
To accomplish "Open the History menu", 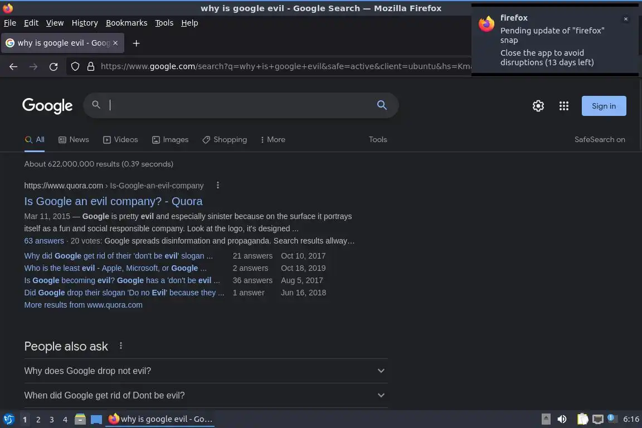I will (85, 23).
